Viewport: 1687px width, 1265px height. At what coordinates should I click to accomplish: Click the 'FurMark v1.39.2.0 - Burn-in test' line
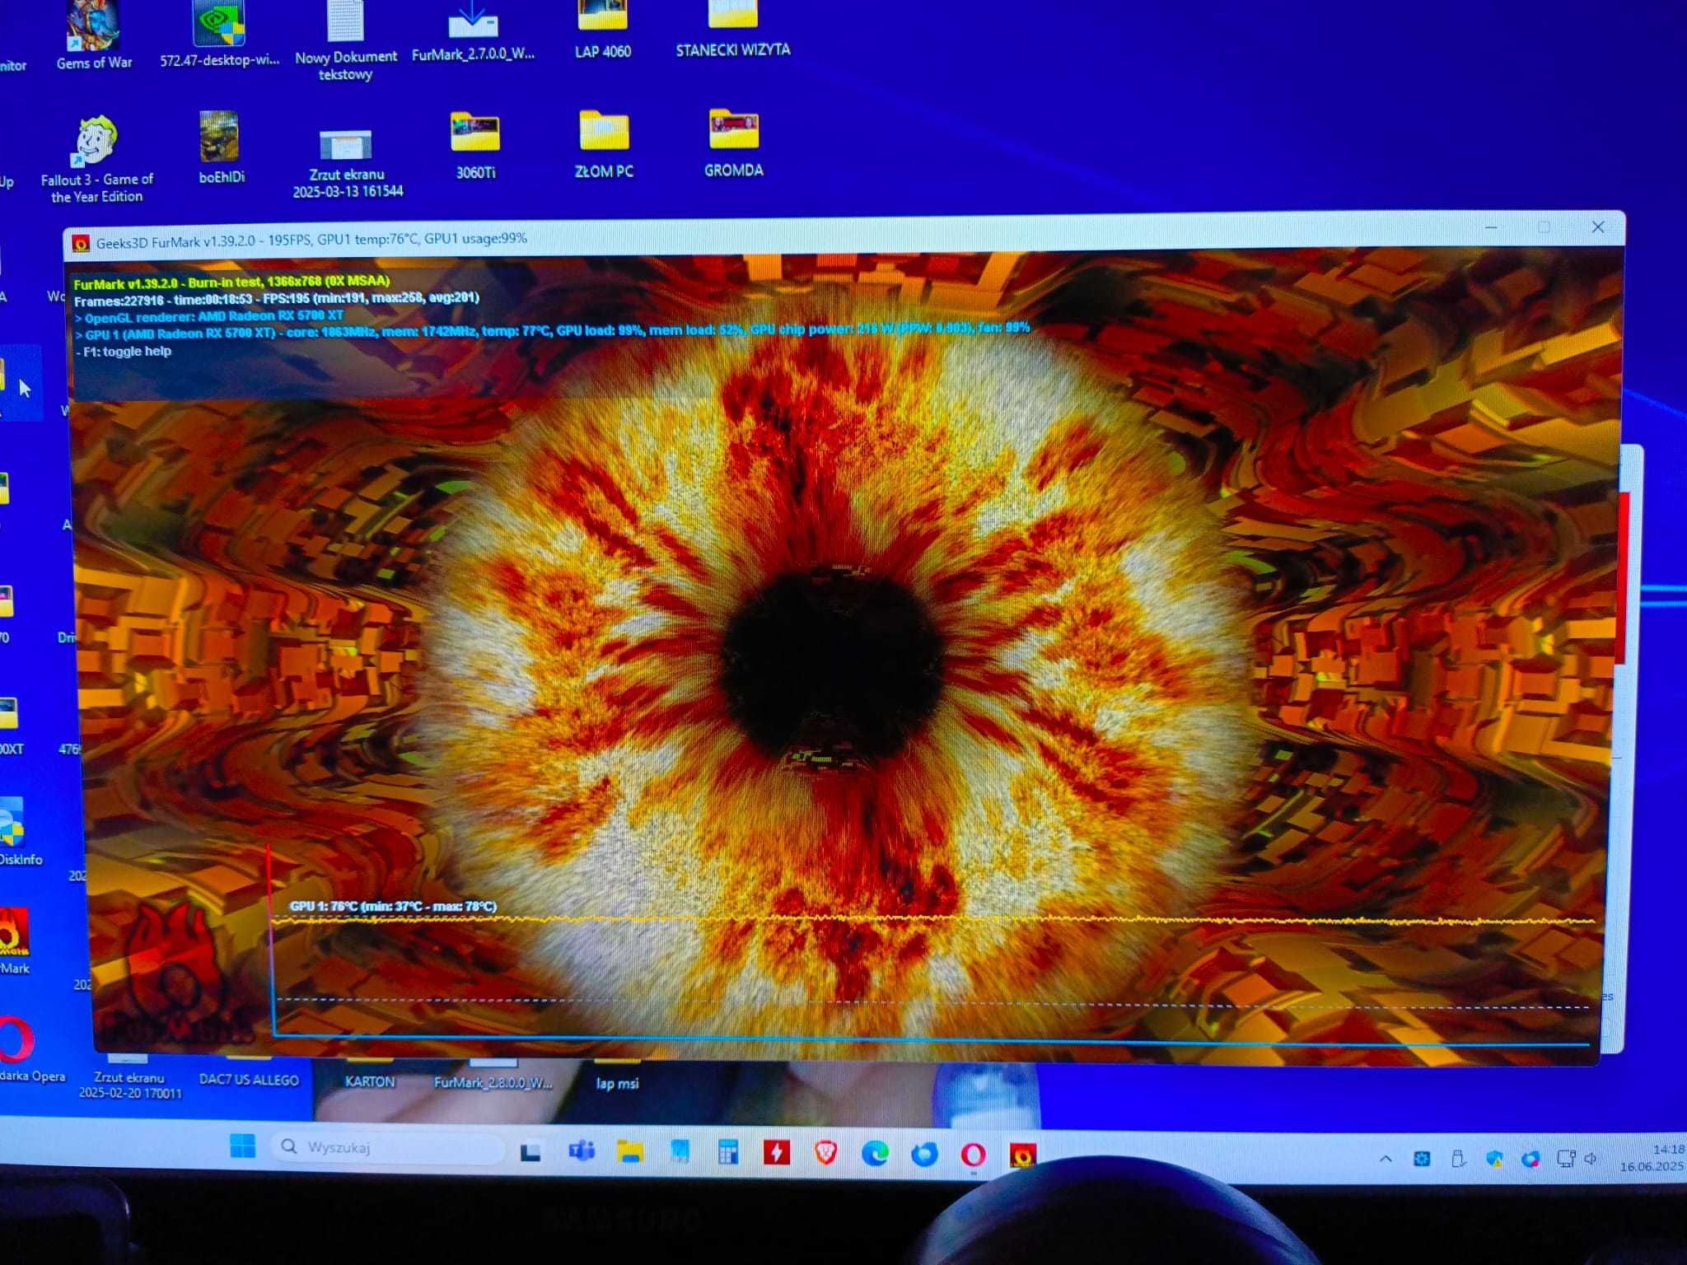click(231, 282)
